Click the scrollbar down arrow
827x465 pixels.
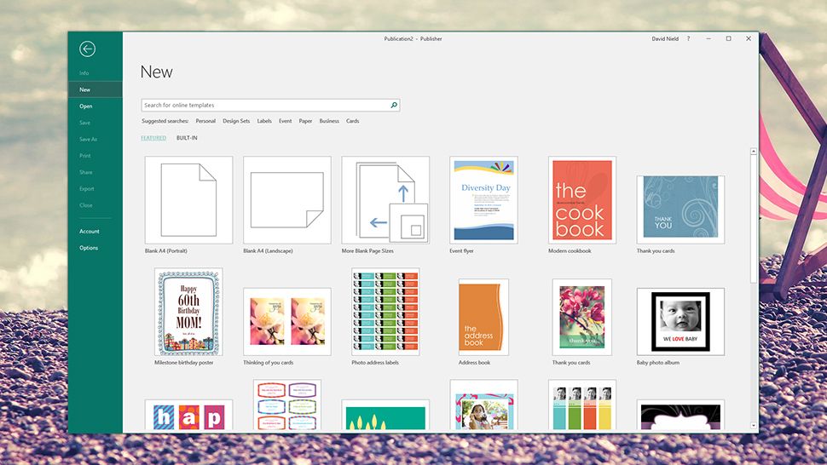point(754,425)
